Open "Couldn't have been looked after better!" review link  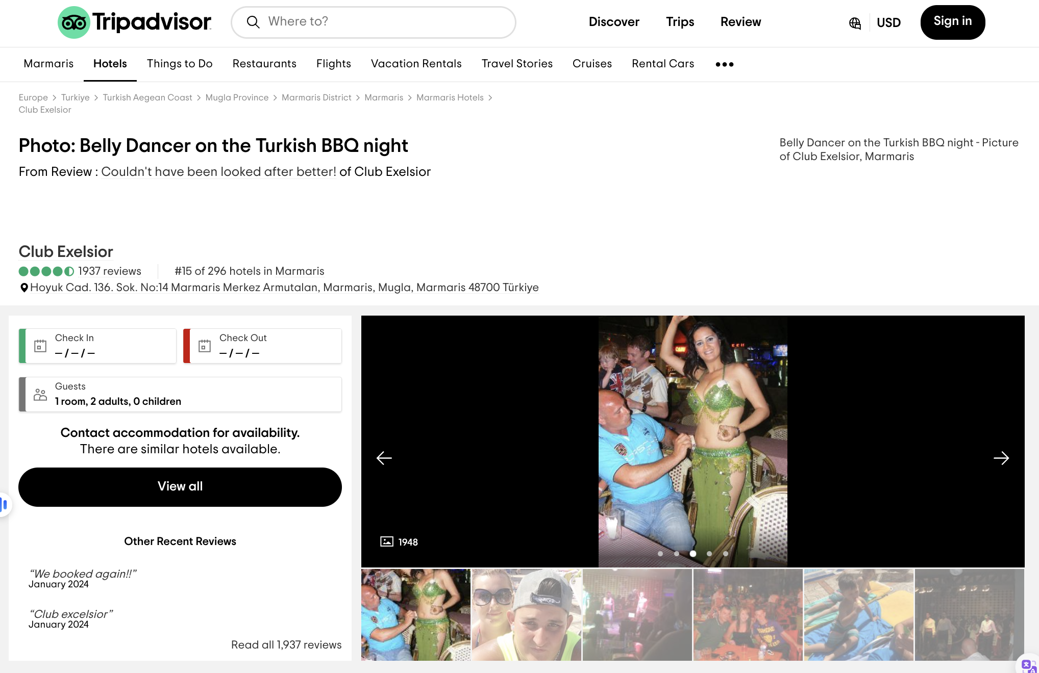[218, 172]
